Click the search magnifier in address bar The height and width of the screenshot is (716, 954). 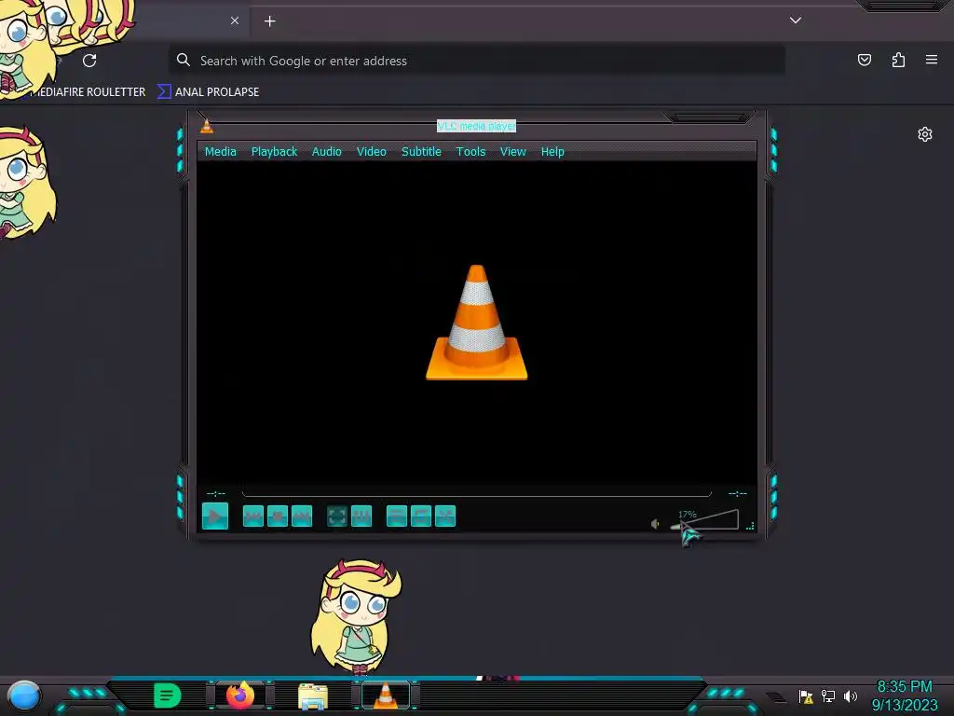point(184,60)
